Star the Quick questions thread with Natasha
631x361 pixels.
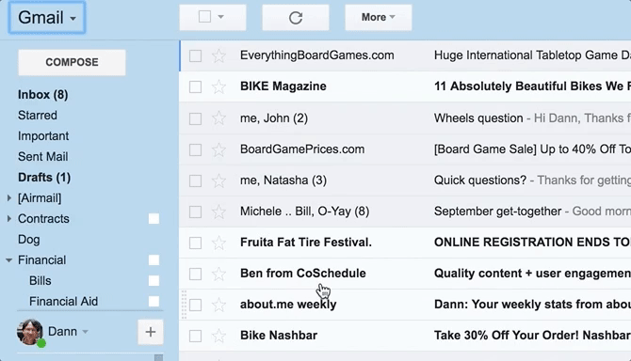click(218, 180)
